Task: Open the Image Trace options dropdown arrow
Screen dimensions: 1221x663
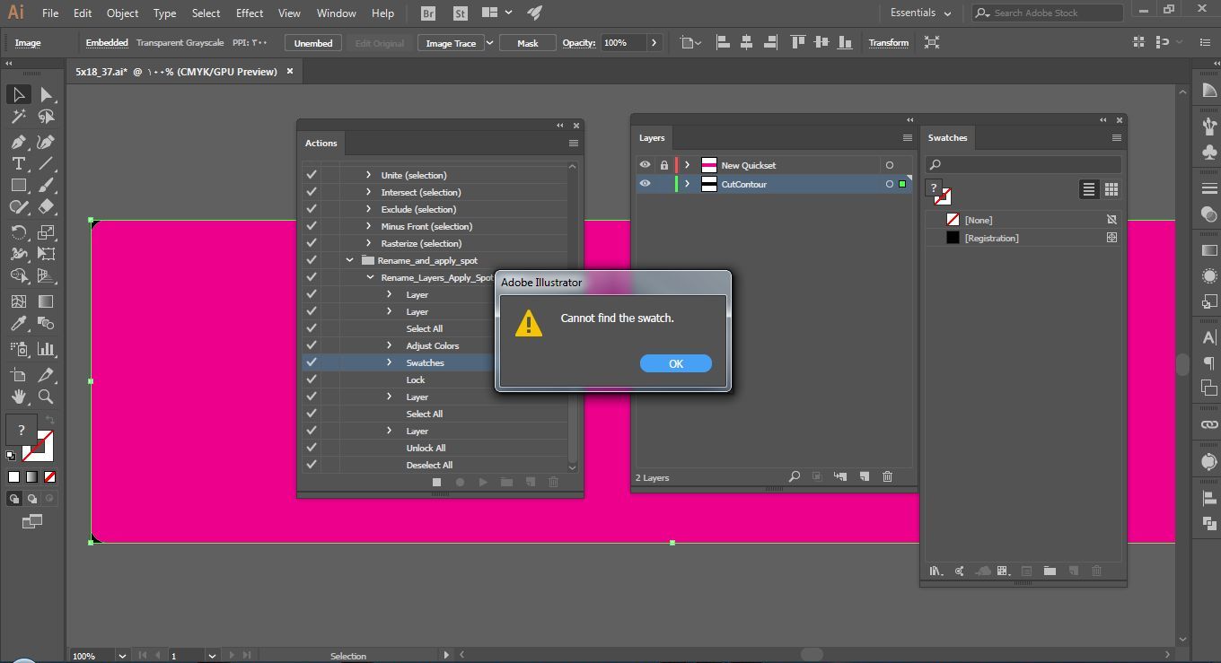Action: click(489, 43)
